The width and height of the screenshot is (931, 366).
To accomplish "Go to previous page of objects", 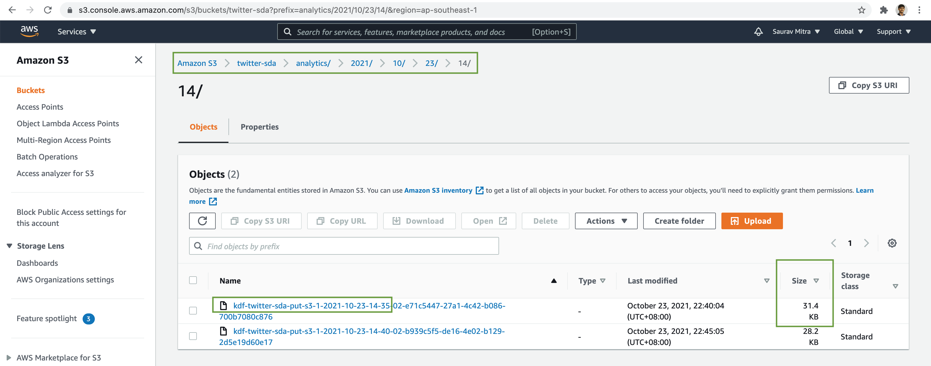I will [833, 243].
